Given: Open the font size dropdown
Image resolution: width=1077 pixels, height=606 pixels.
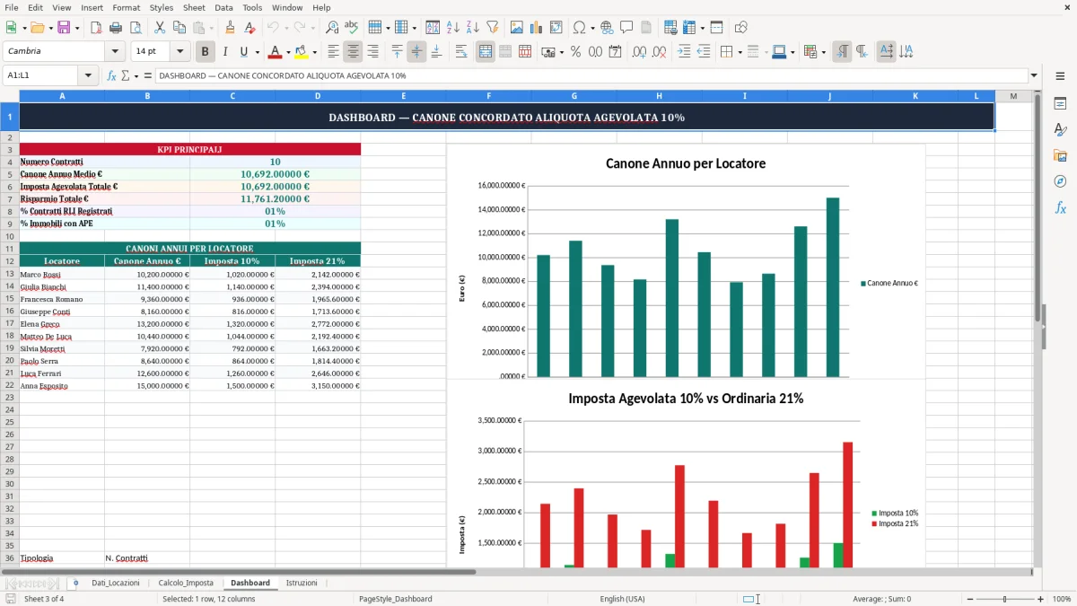Looking at the screenshot, I should [179, 52].
